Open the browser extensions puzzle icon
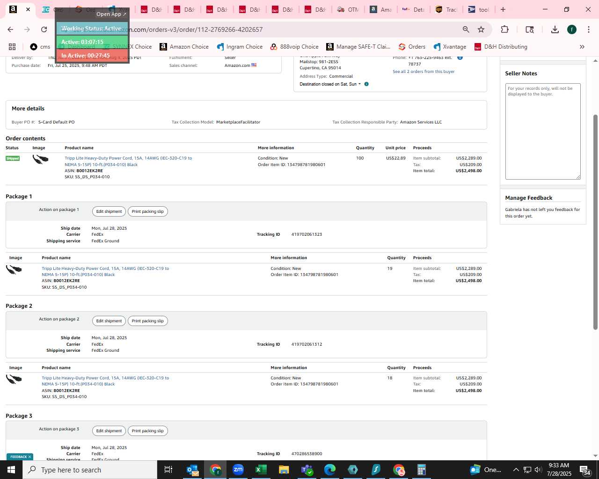Screen dimensions: 599x479 pyautogui.click(x=504, y=29)
